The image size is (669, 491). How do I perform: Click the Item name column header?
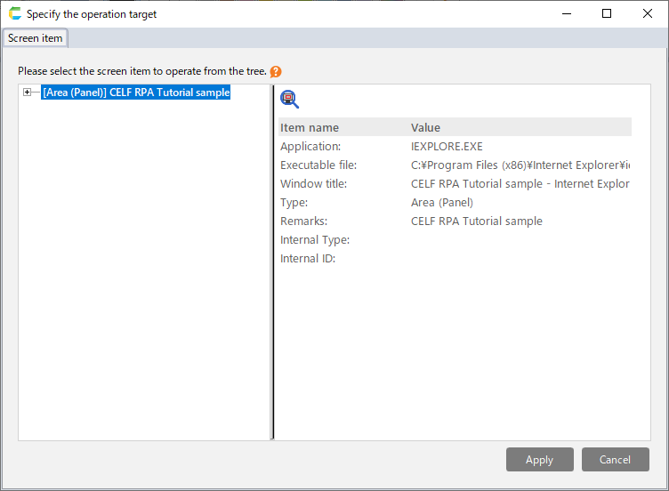(310, 127)
